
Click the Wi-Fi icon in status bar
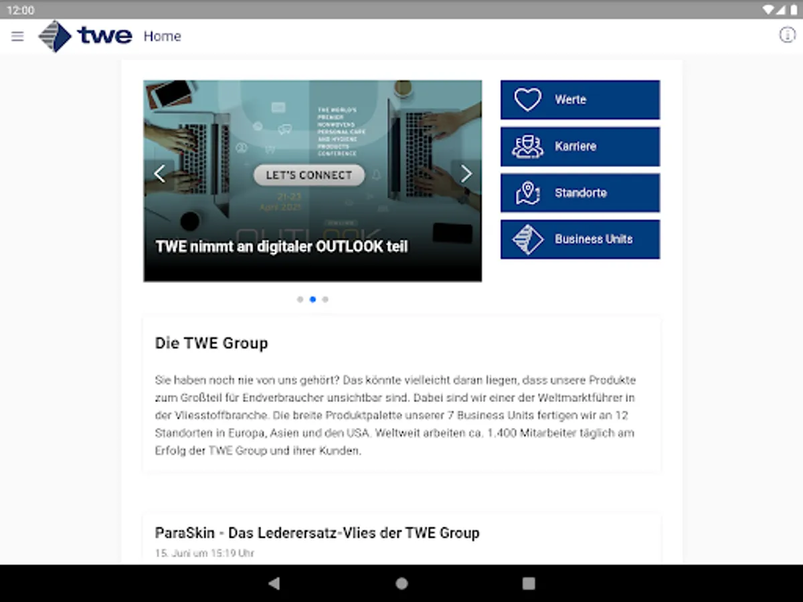tap(768, 10)
